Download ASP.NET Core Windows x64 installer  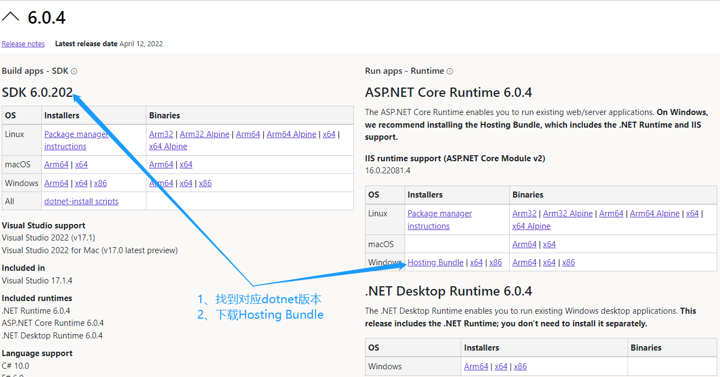click(x=476, y=263)
